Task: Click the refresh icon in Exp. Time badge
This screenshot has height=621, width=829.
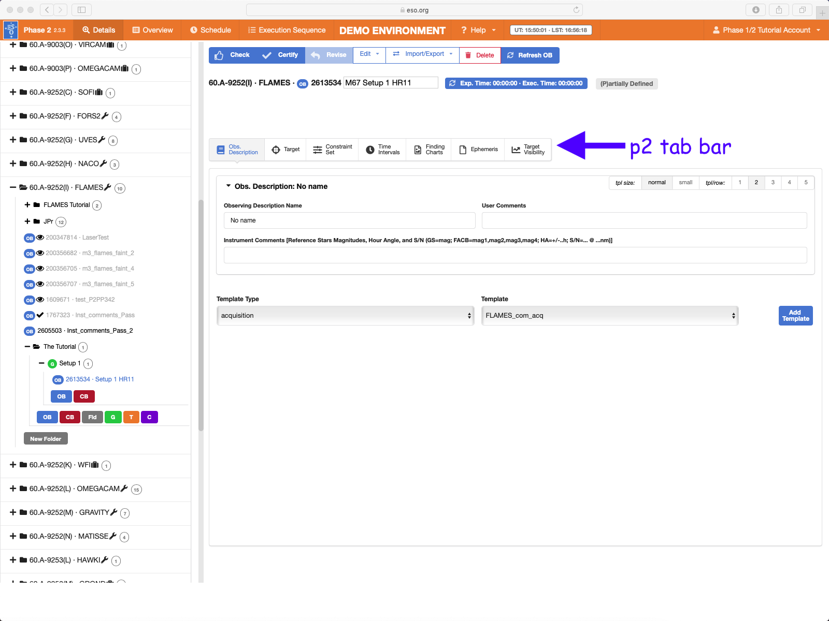Action: tap(452, 83)
